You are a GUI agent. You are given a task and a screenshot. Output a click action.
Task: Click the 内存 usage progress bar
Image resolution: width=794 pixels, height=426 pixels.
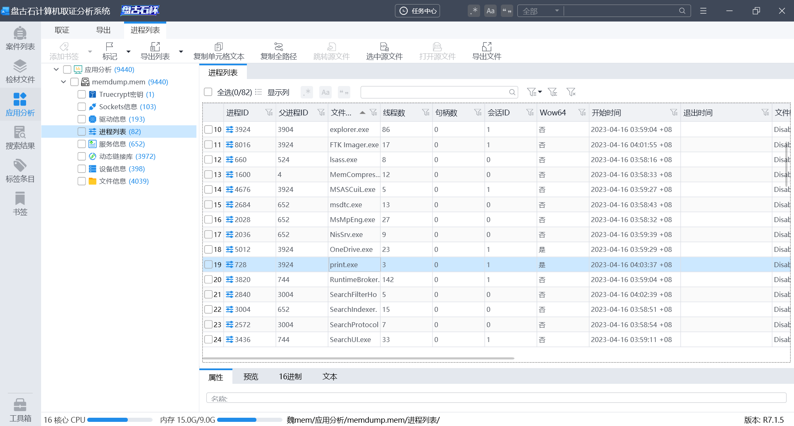pos(249,420)
